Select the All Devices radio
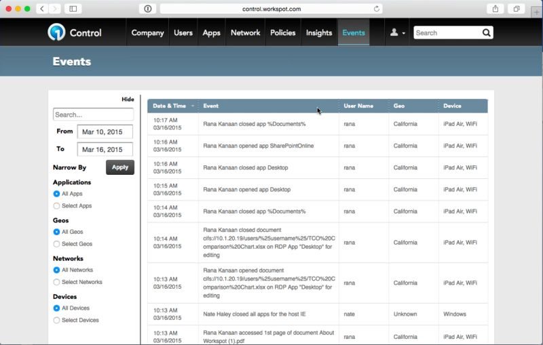 pos(56,308)
